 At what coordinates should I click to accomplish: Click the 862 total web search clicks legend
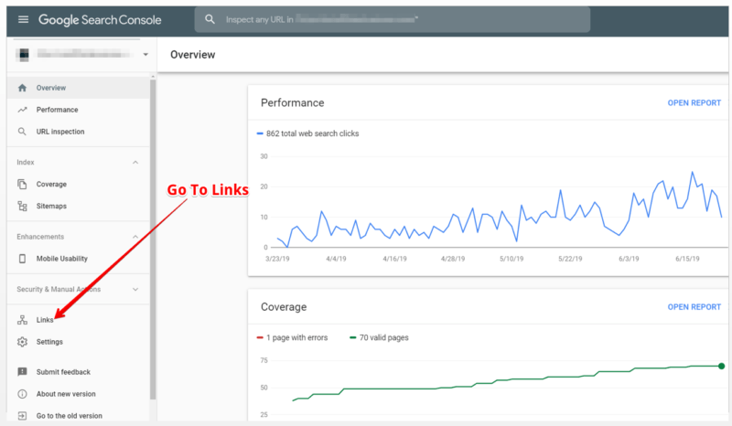(x=307, y=133)
